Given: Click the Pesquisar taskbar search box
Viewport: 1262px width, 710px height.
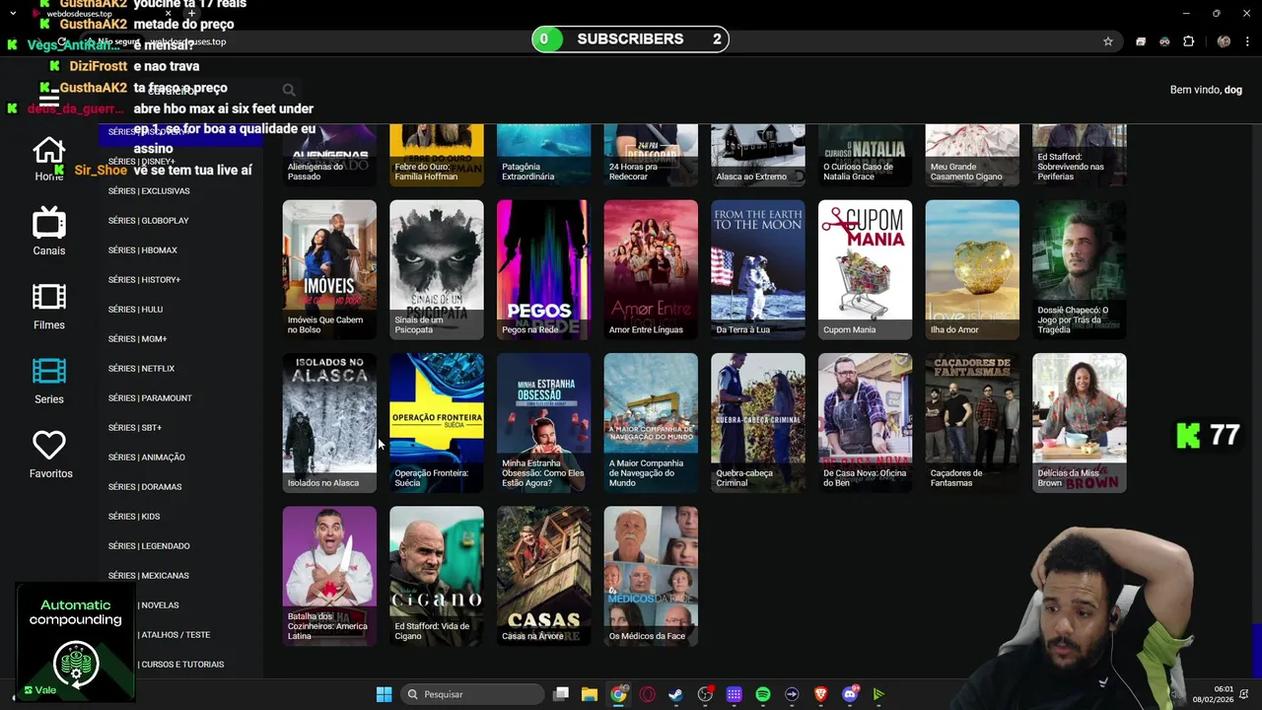Looking at the screenshot, I should coord(472,694).
